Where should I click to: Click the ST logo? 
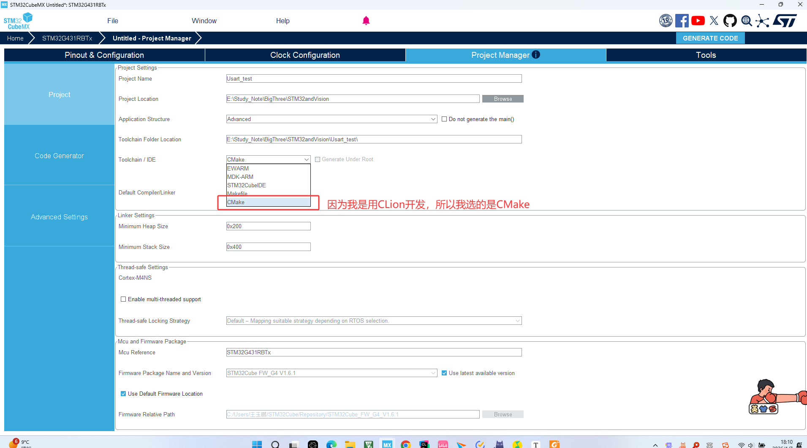[785, 21]
